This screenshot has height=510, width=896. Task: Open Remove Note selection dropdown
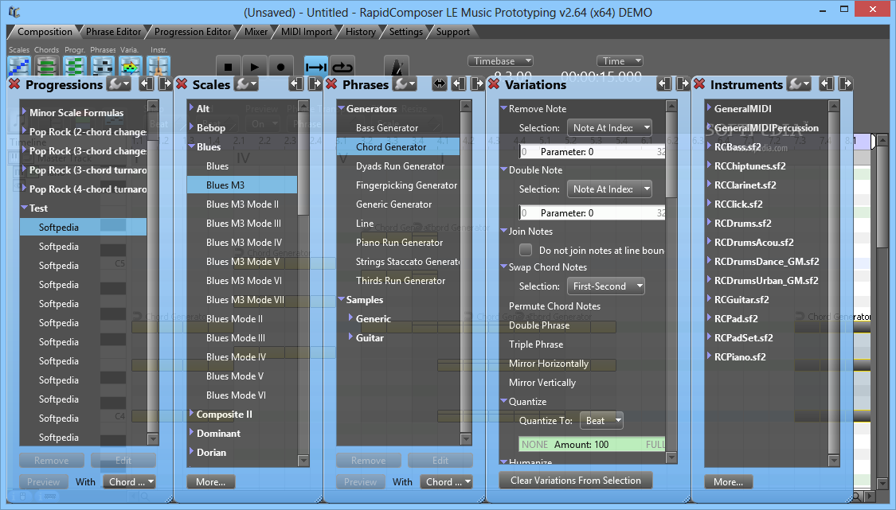tap(609, 128)
